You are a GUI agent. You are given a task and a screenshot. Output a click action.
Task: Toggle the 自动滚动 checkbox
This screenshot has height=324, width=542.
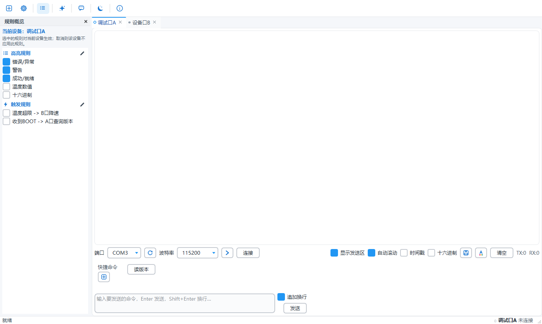(371, 253)
